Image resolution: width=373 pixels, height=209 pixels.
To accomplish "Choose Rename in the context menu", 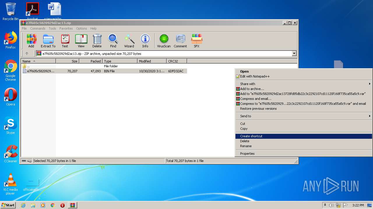I will pyautogui.click(x=304, y=146).
